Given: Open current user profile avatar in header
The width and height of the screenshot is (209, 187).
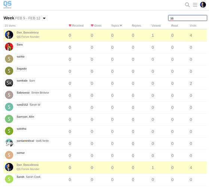Looking at the screenshot, I should [203, 4].
